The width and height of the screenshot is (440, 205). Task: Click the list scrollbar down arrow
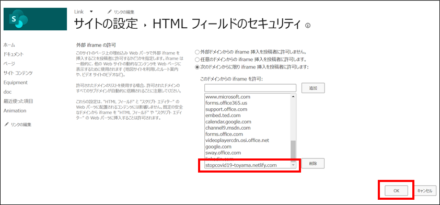293,165
